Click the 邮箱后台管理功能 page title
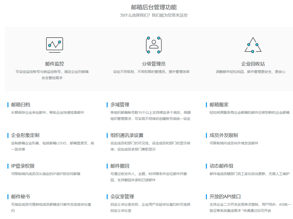The width and height of the screenshot is (293, 219). (153, 7)
